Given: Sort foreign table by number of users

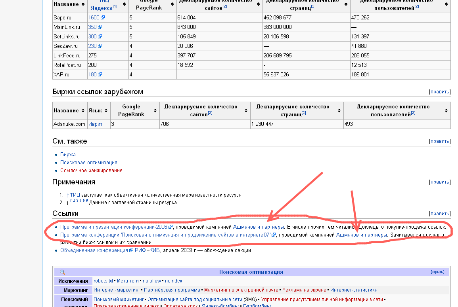Looking at the screenshot, I should pos(447,111).
